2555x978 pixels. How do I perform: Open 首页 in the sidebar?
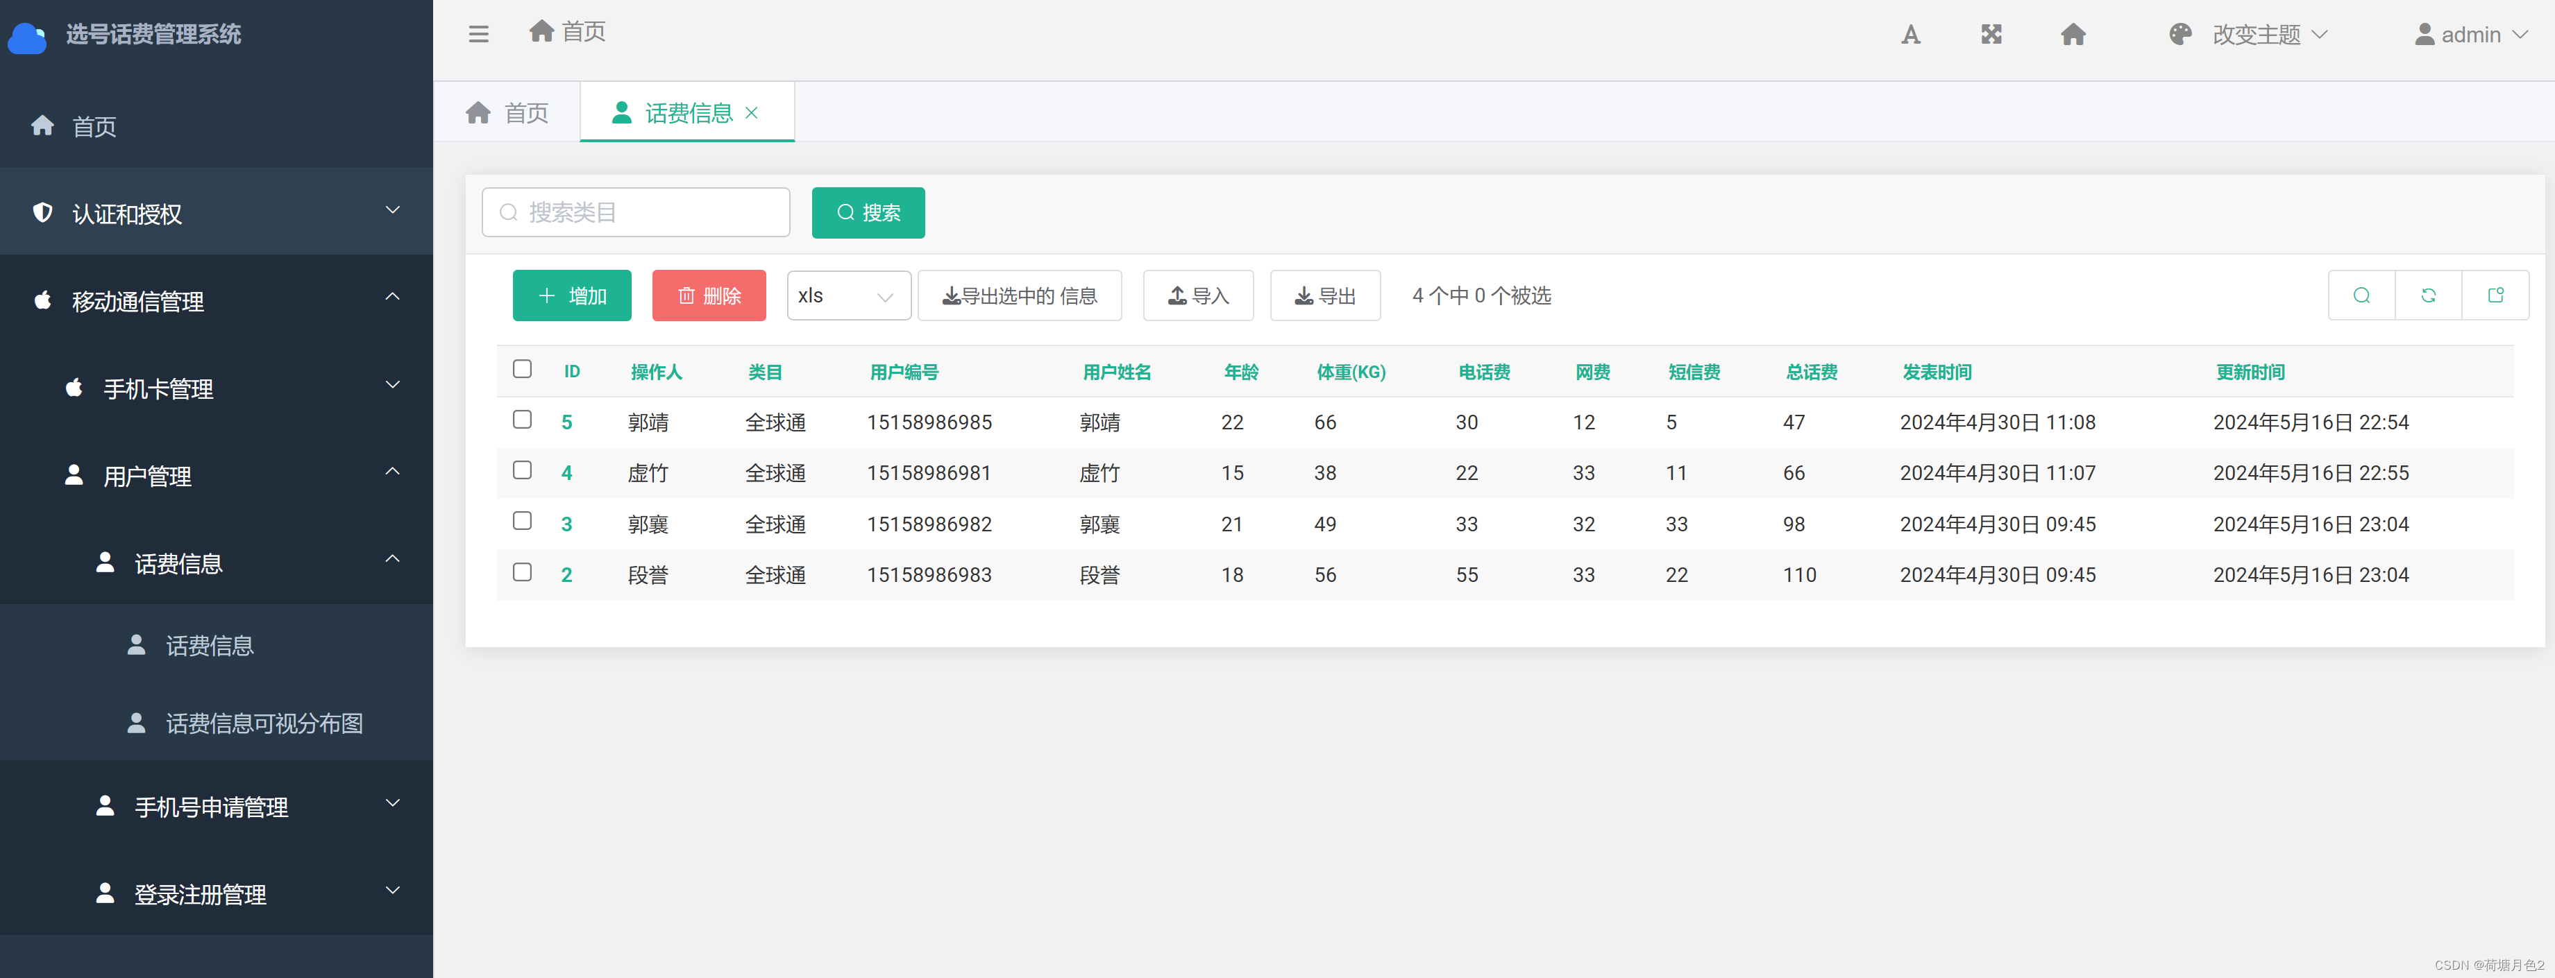point(217,126)
